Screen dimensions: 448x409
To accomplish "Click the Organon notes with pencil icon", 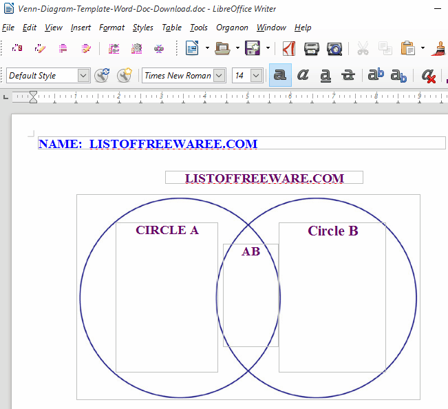I will tap(86, 48).
